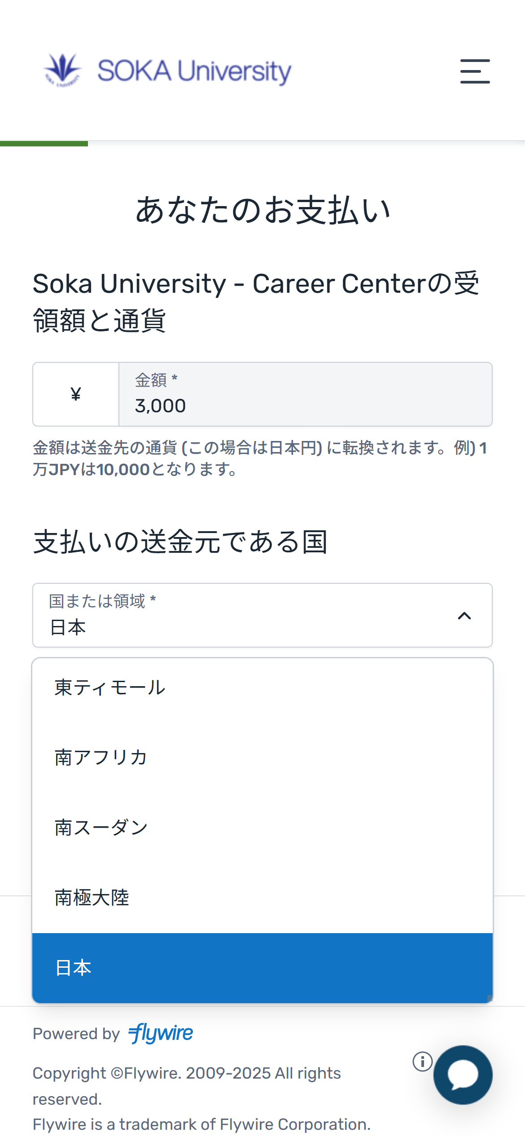Click the flywire logo in the footer
The height and width of the screenshot is (1137, 525).
(x=161, y=1033)
